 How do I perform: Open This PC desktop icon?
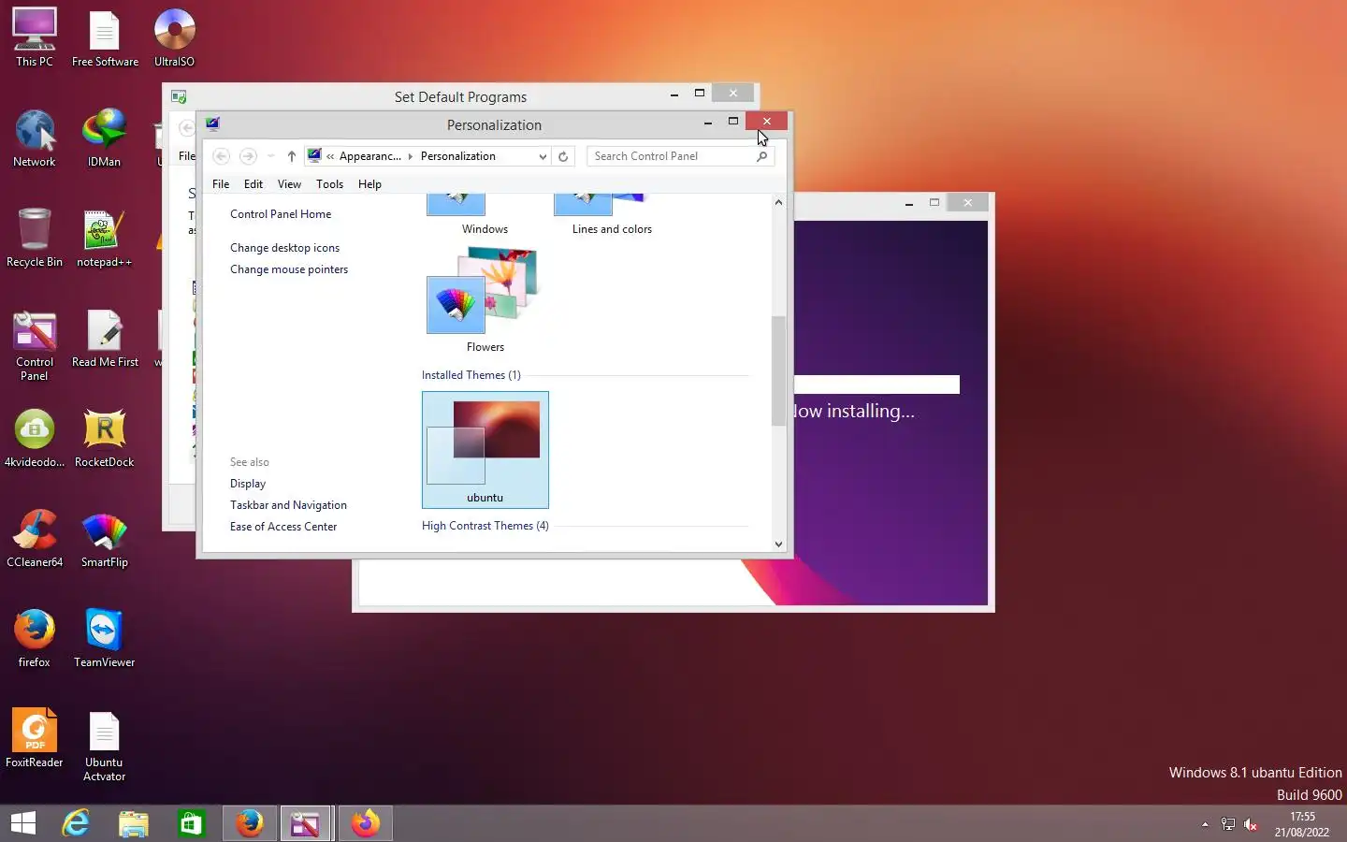tap(35, 37)
